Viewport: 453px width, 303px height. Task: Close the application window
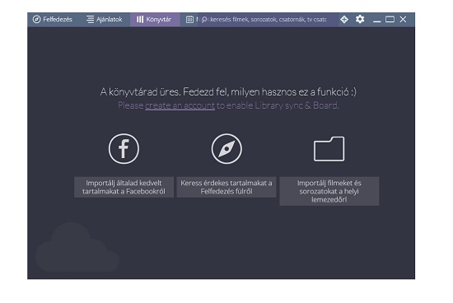point(403,20)
